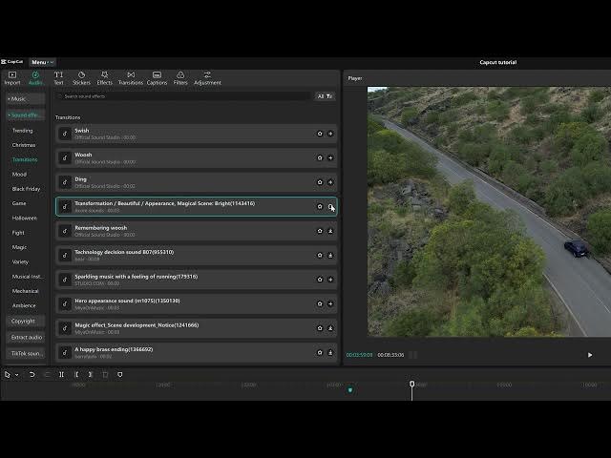Click the Extract audio button
The height and width of the screenshot is (458, 611).
click(x=26, y=337)
